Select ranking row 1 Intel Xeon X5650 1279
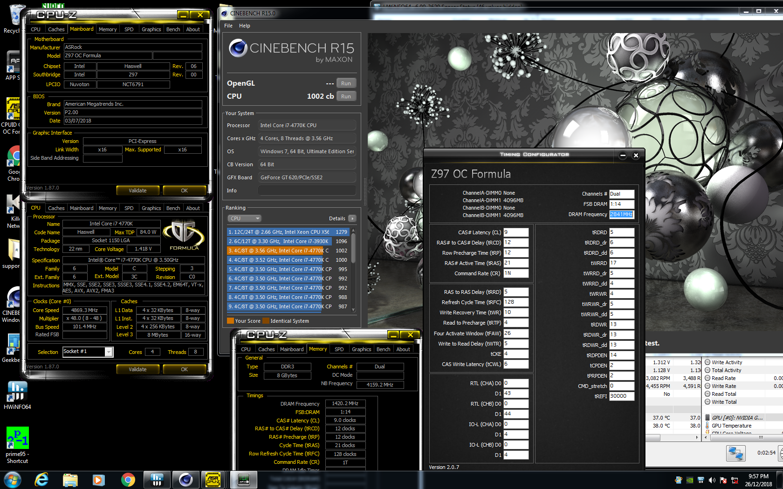 pyautogui.click(x=288, y=232)
